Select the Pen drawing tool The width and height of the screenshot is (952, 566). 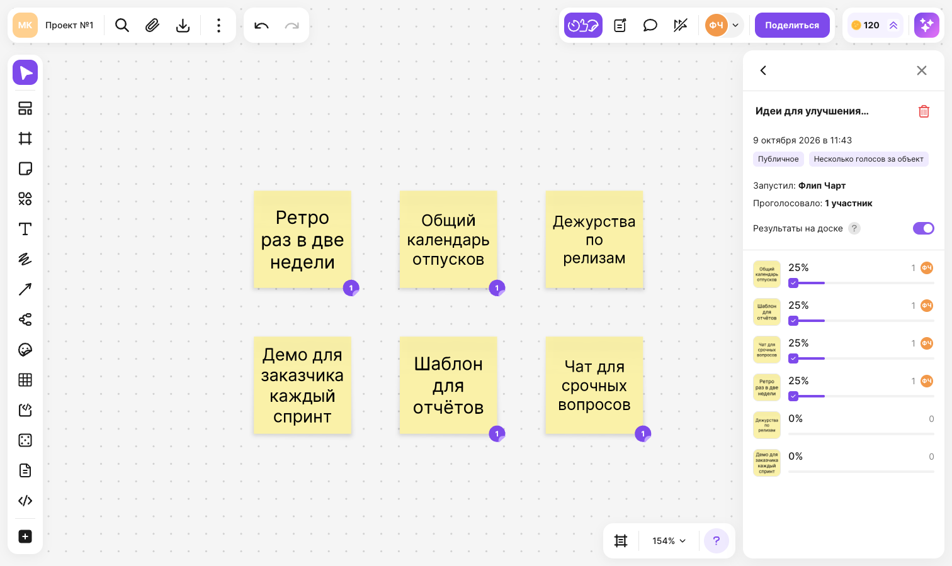[25, 259]
